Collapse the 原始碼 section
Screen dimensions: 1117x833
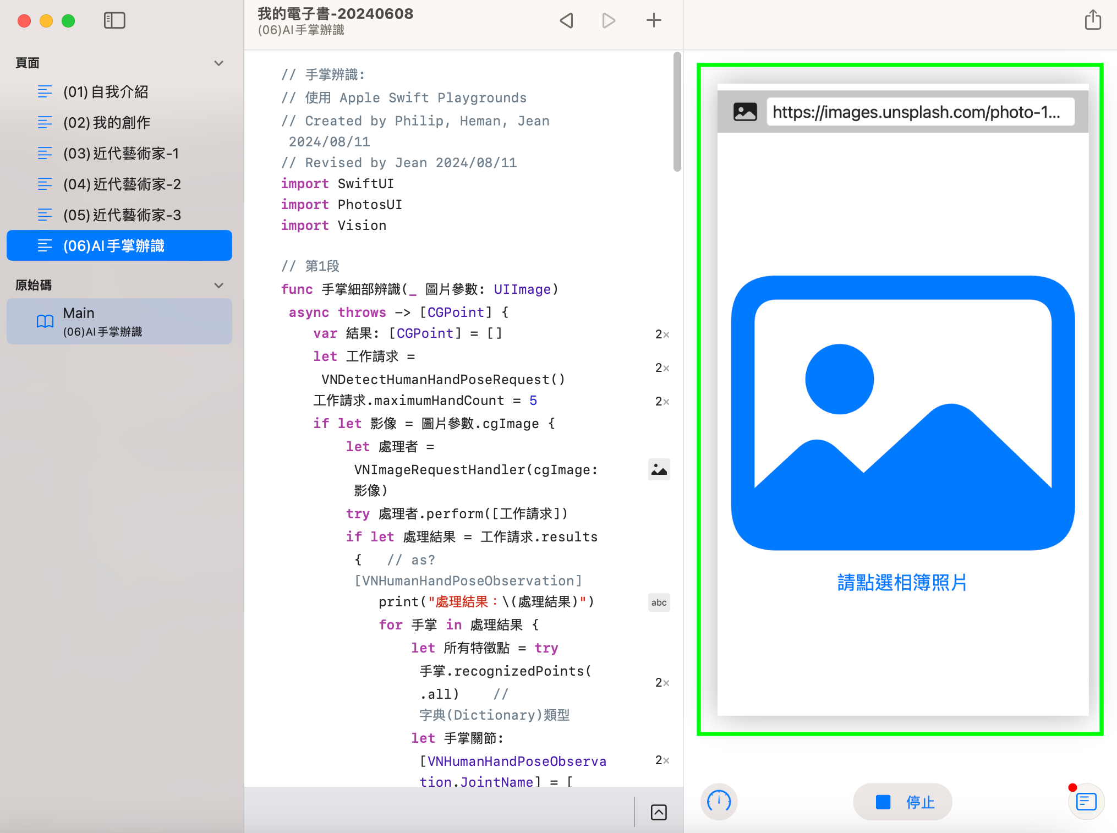tap(218, 285)
